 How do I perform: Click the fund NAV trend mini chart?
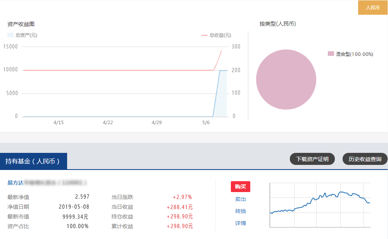pos(320,205)
